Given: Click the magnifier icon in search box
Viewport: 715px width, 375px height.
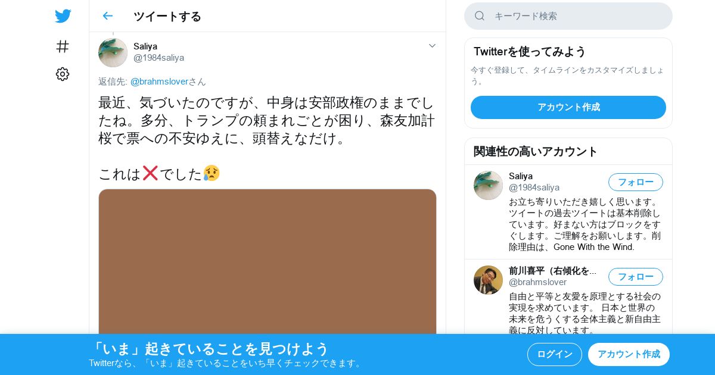Looking at the screenshot, I should point(480,16).
